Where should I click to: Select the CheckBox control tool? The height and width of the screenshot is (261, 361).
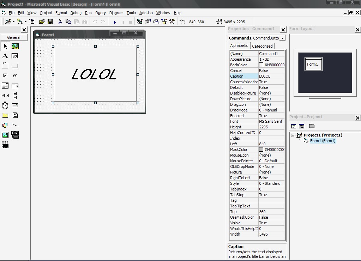tap(5, 75)
